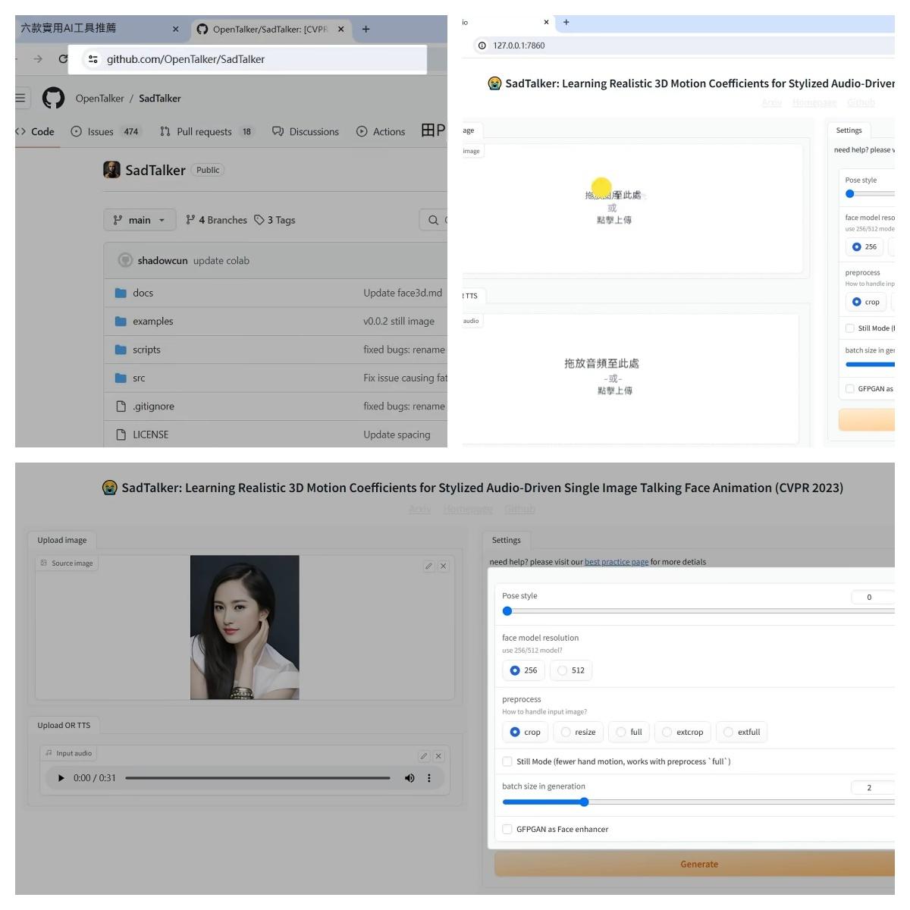Image resolution: width=910 pixels, height=910 pixels.
Task: Select crop preprocess in the portrait-photo panel
Action: (x=525, y=732)
